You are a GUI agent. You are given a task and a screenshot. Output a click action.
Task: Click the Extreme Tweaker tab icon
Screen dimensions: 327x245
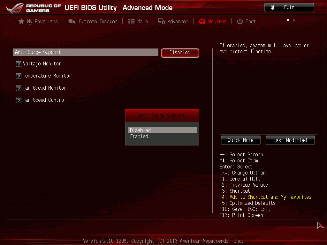point(72,21)
